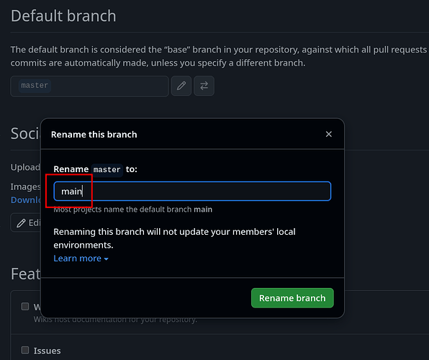
Task: Toggle the Issues checkbox
Action: click(x=25, y=350)
